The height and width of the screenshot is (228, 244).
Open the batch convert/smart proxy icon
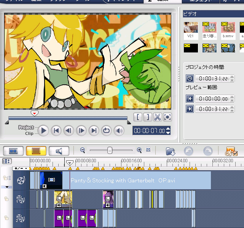231,151
